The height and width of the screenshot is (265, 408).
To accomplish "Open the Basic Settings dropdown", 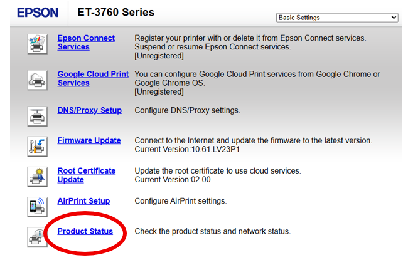I will click(337, 18).
